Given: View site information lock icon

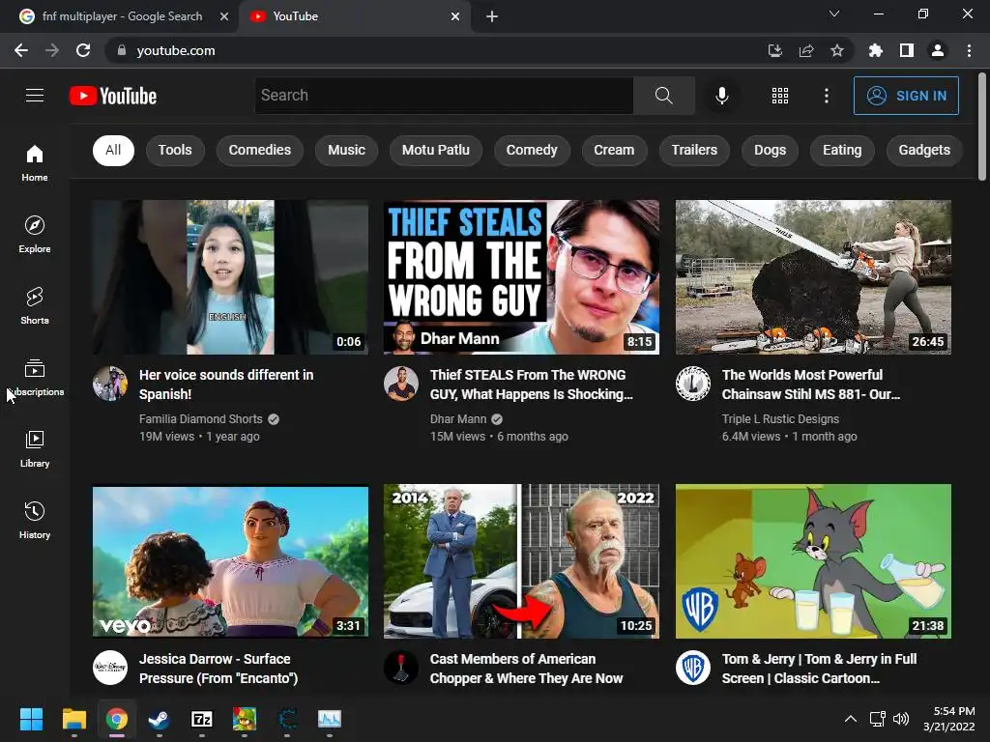Looking at the screenshot, I should pos(122,50).
